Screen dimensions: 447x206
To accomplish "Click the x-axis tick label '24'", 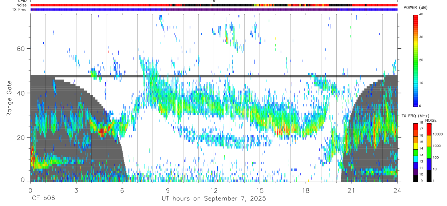I will pyautogui.click(x=397, y=190).
